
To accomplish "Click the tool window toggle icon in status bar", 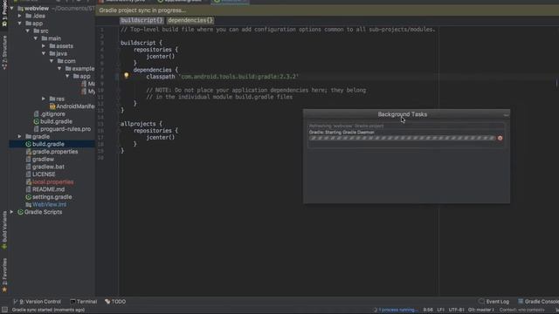I will pyautogui.click(x=4, y=310).
